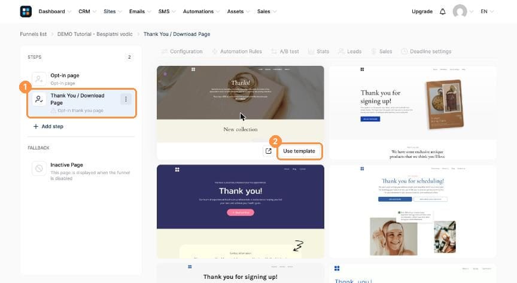
Task: Click the preview template external link icon
Action: pos(269,151)
